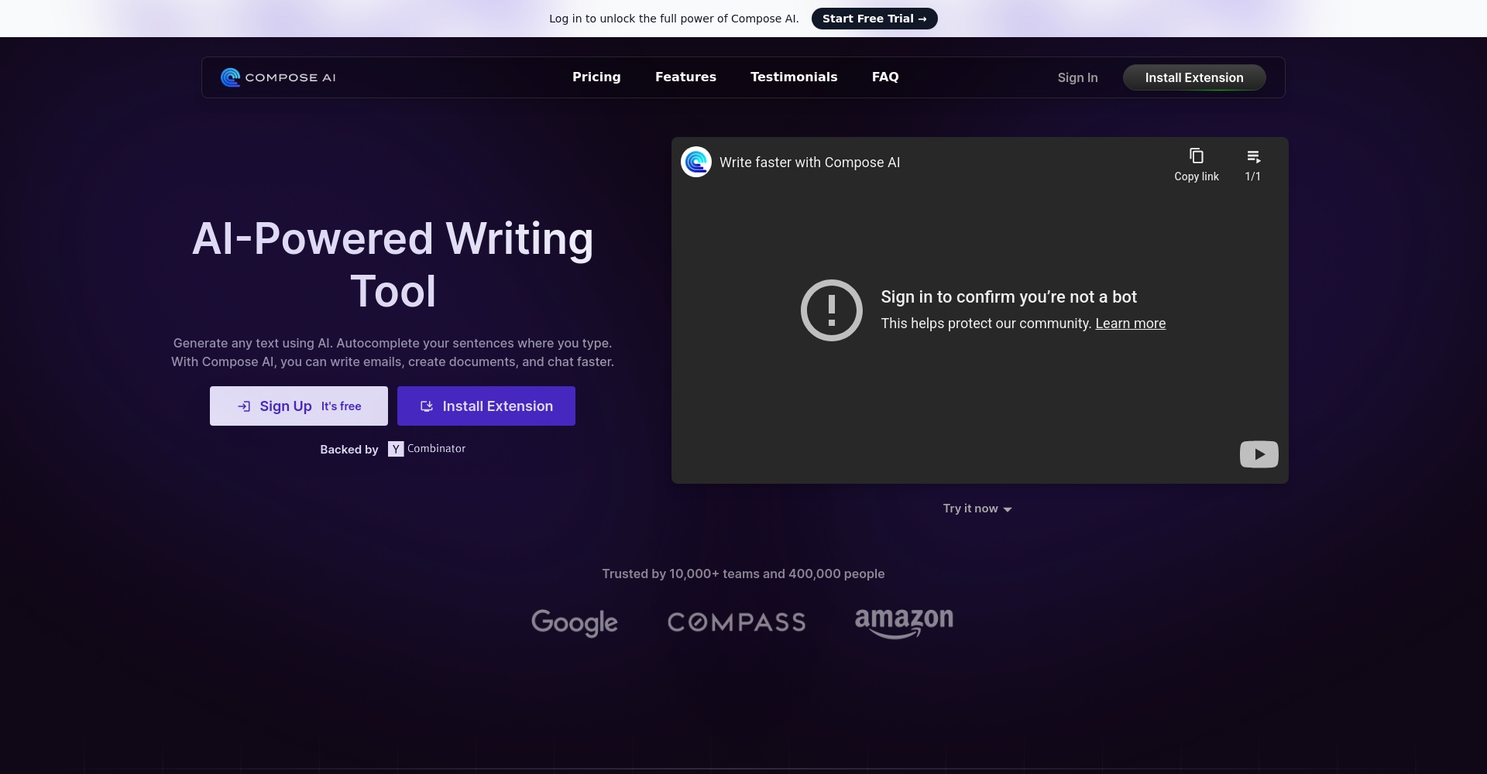The width and height of the screenshot is (1487, 774).
Task: Navigate to the FAQ section
Action: (884, 77)
